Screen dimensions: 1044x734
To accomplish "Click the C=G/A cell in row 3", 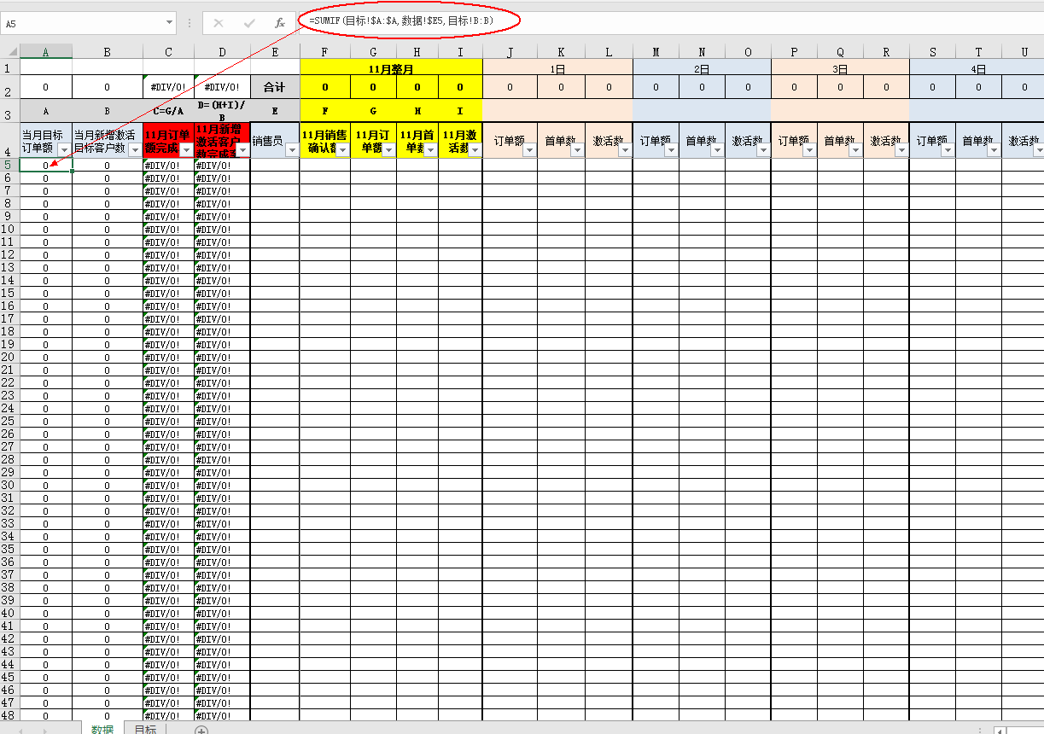I will [x=168, y=111].
